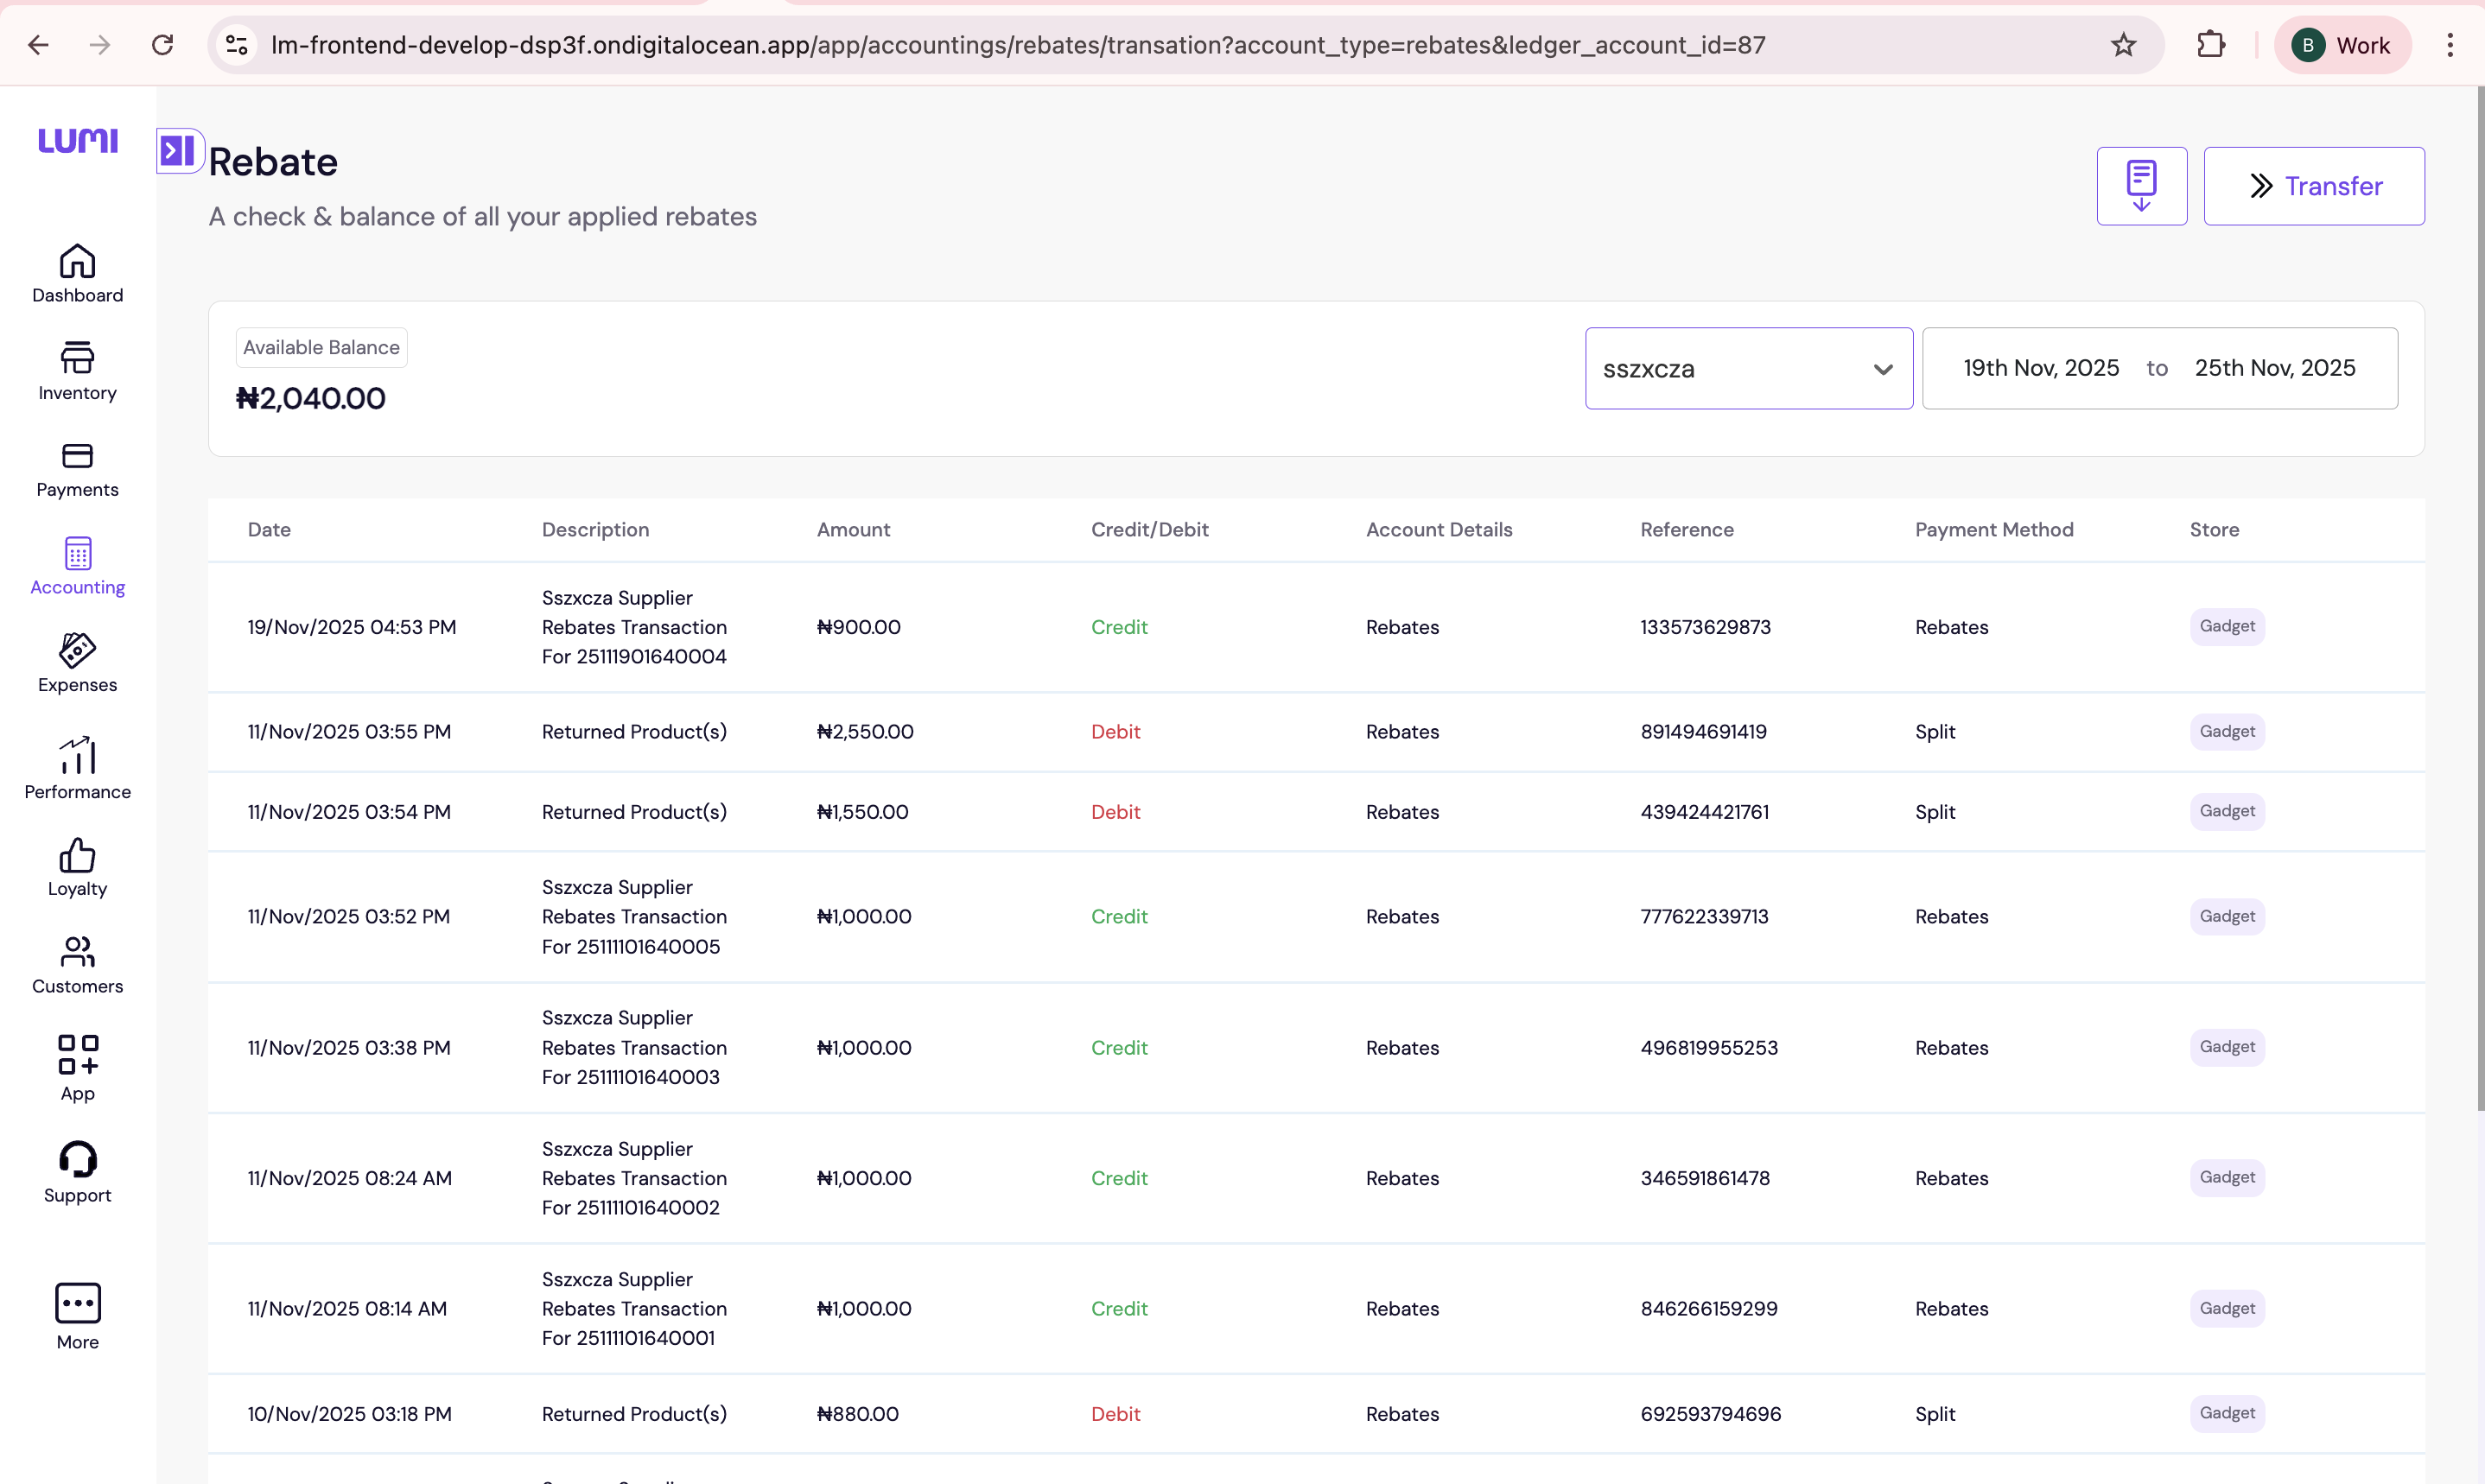Screen dimensions: 2485x1484
Task: Download the rebate statement icon button
Action: [2141, 186]
